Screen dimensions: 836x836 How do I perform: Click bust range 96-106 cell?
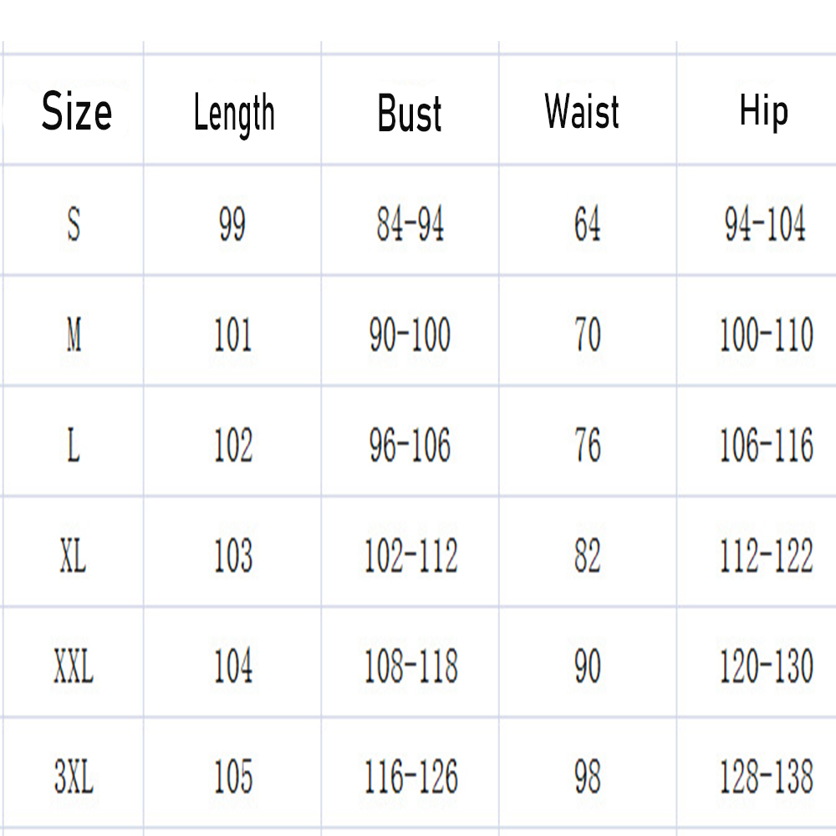410,446
